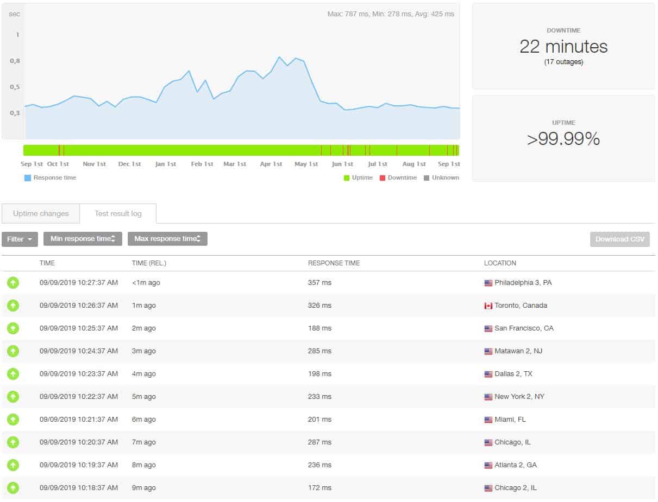This screenshot has height=502, width=658.
Task: Click the green Uptime legend square
Action: (x=347, y=178)
